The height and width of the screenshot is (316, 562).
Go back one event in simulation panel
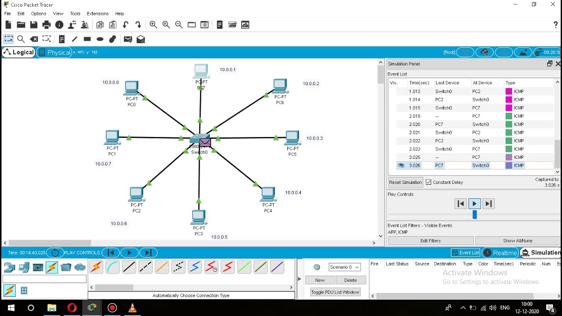pyautogui.click(x=461, y=204)
